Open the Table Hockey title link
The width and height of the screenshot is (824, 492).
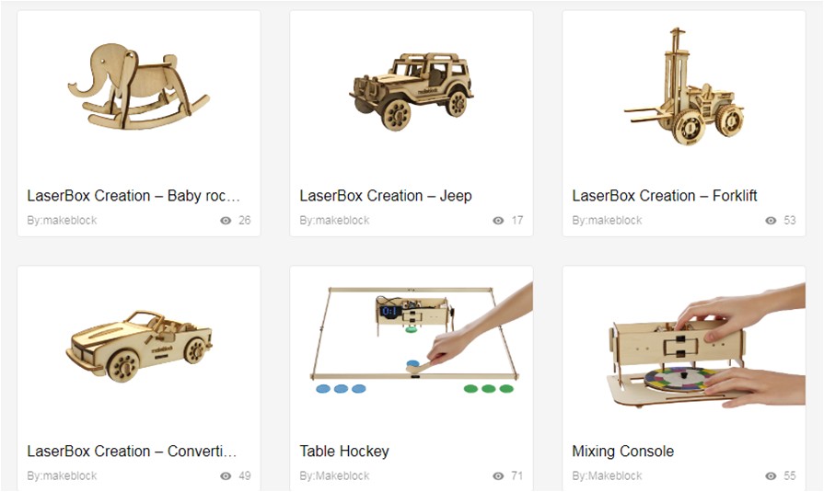coord(344,452)
